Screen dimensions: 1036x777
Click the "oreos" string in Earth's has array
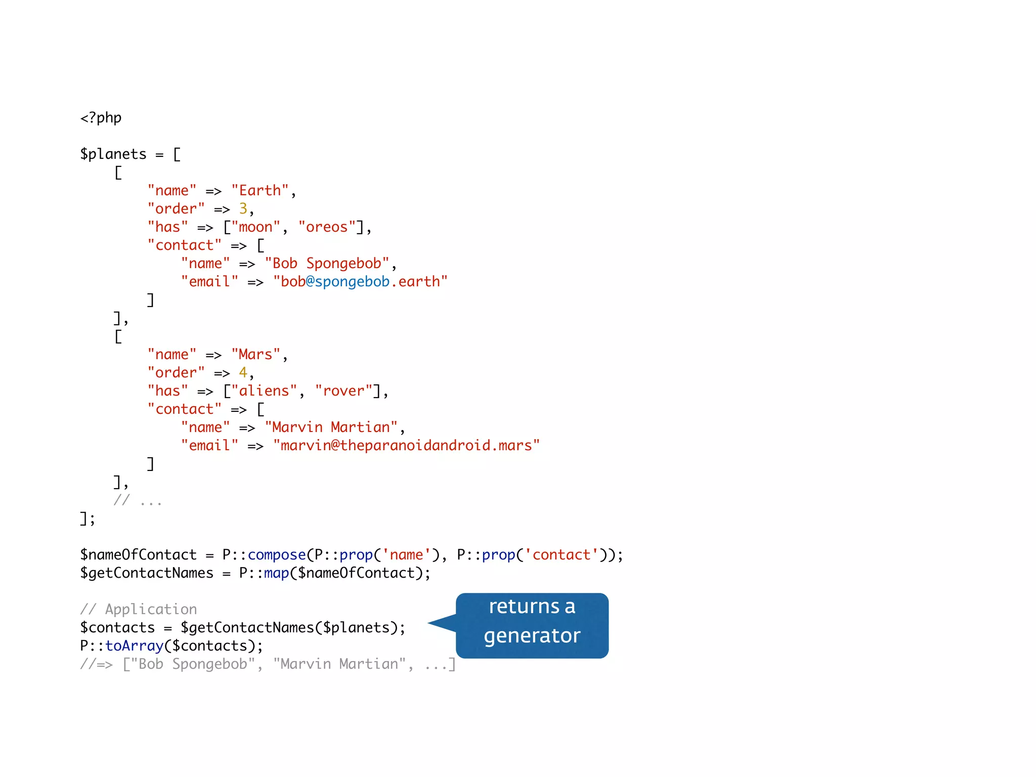[327, 227]
